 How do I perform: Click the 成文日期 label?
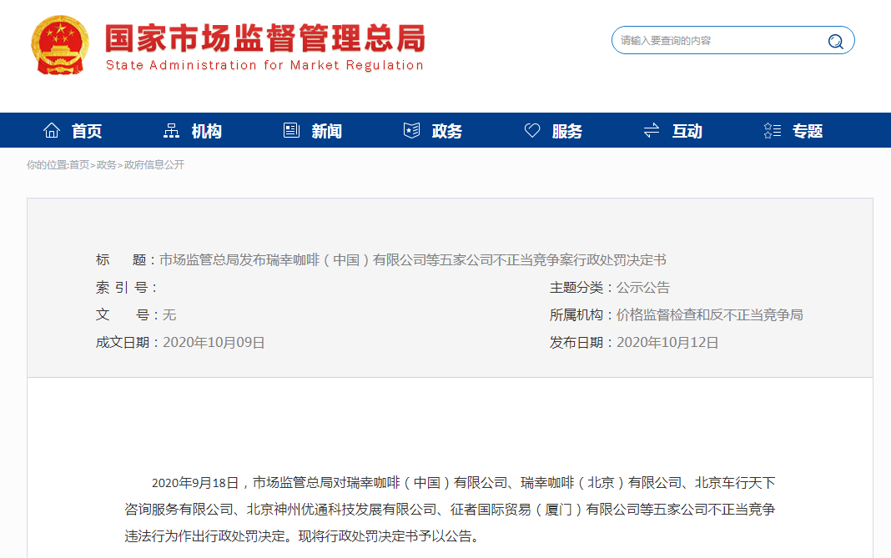pos(128,342)
